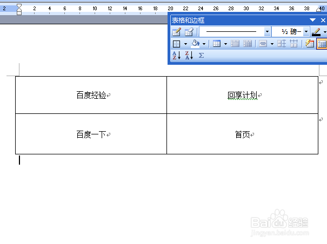Screen dimensions: 327x244
Task: Click the AutoSum sigma icon
Action: (x=201, y=56)
